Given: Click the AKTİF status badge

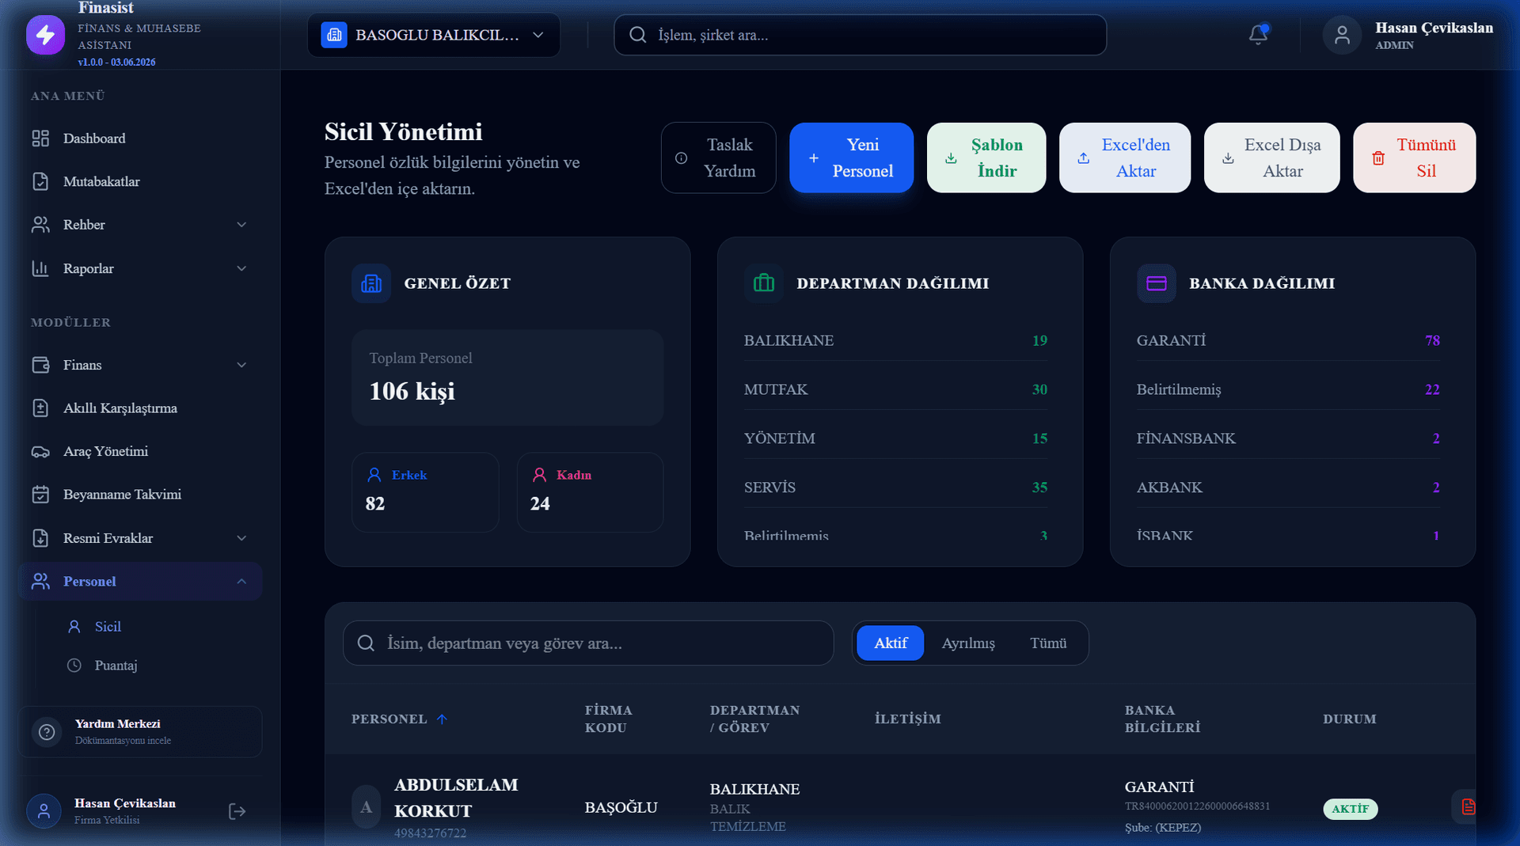Looking at the screenshot, I should tap(1350, 809).
